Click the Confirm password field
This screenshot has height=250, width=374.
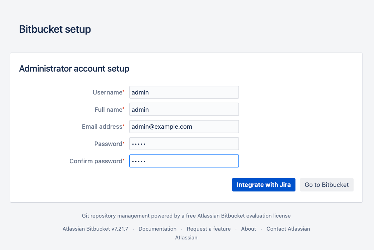pyautogui.click(x=184, y=161)
